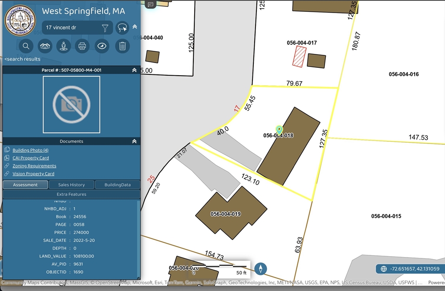The width and height of the screenshot is (445, 291).
Task: Click the comment icon at map top
Action: pos(150,4)
